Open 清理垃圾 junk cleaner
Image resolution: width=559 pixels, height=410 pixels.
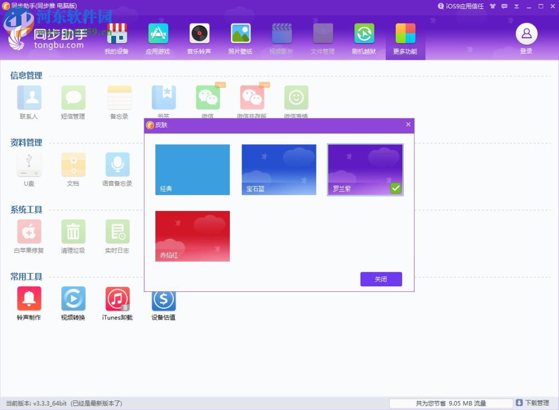click(73, 236)
